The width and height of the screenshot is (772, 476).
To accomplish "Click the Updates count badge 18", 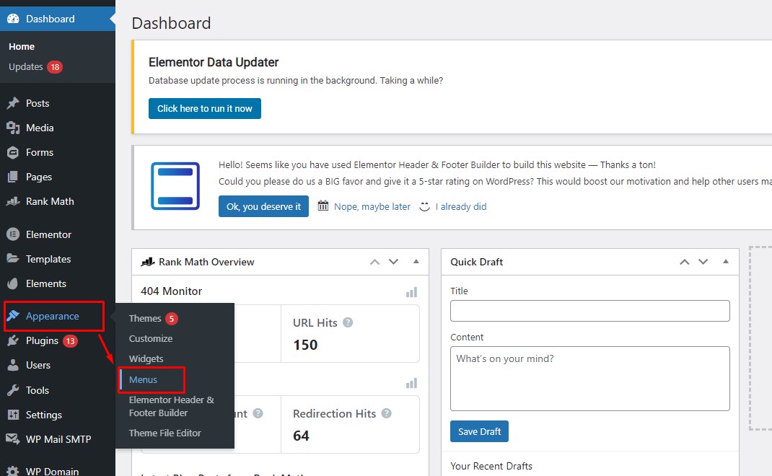I will (x=55, y=67).
